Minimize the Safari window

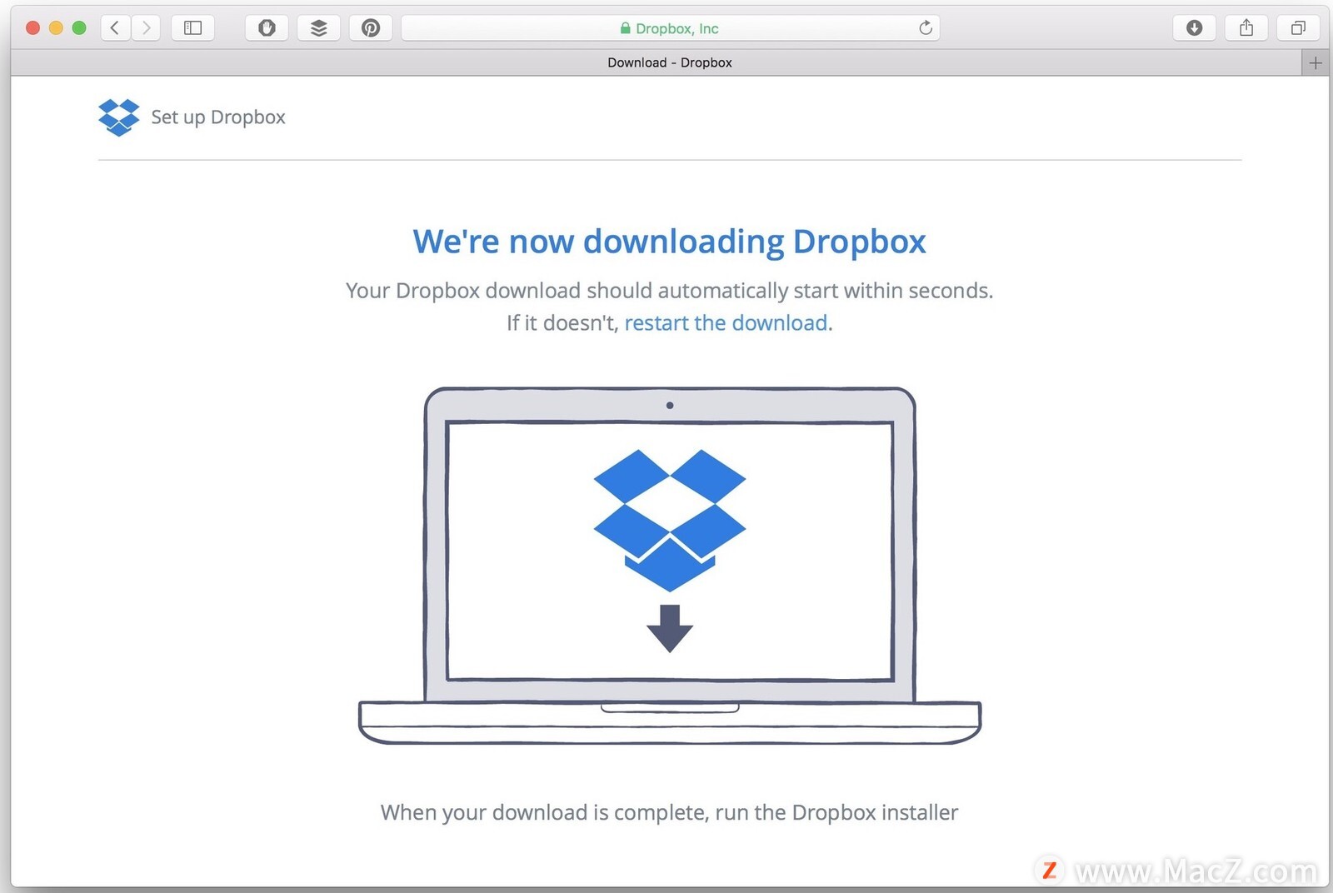point(56,27)
